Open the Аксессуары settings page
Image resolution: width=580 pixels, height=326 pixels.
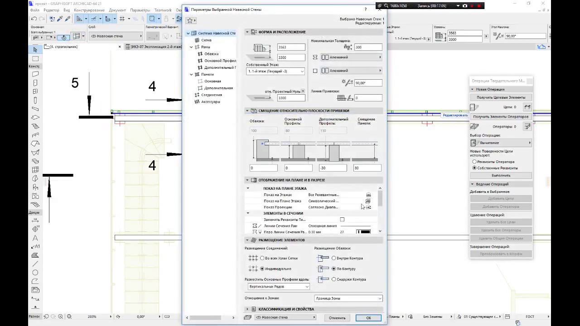click(x=210, y=102)
